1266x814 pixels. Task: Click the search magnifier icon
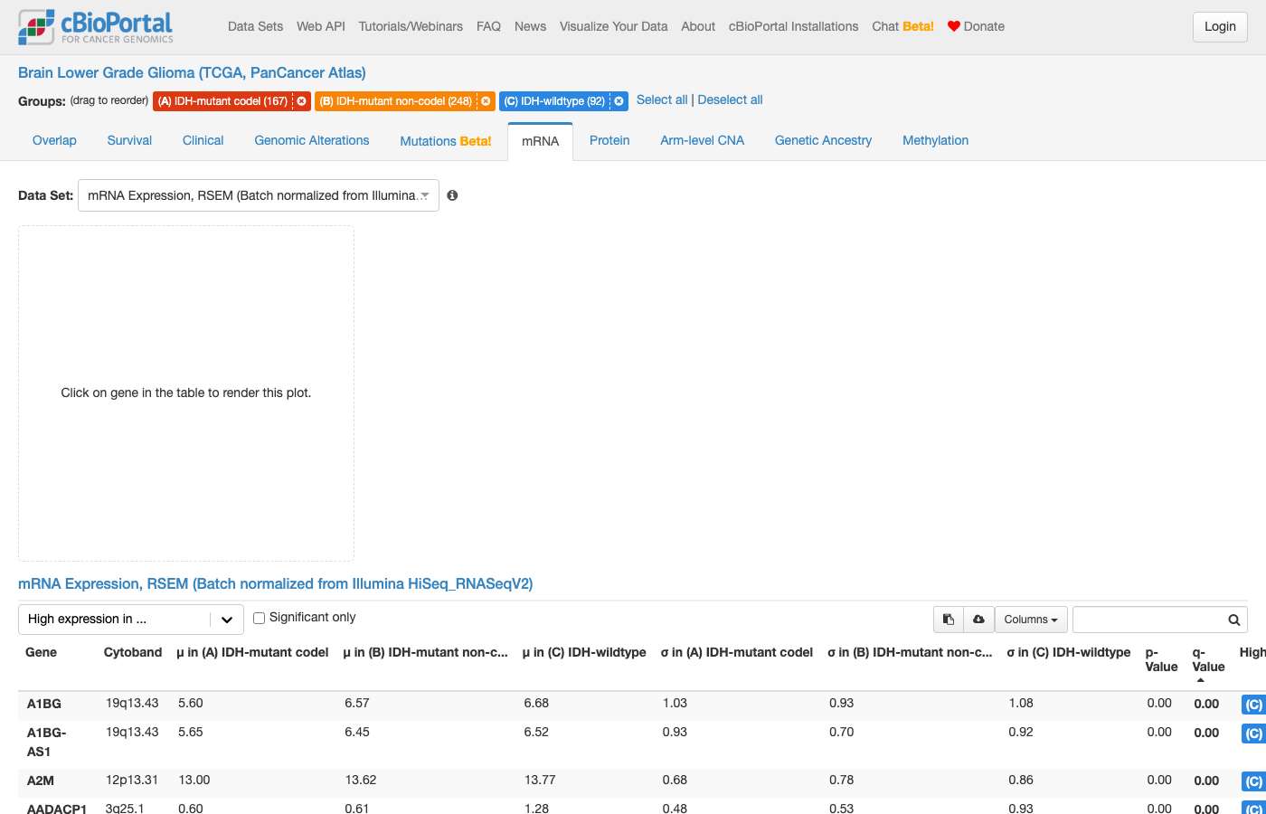pos(1233,620)
